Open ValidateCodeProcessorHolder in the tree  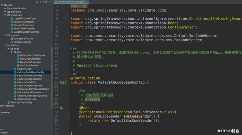point(33,89)
